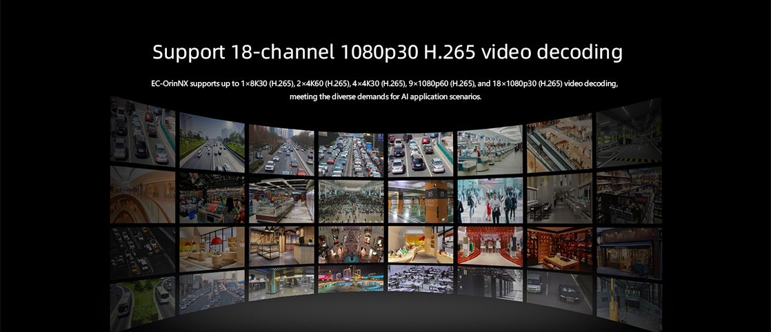Select the red-shelved store video tile
The width and height of the screenshot is (771, 332).
tap(559, 249)
